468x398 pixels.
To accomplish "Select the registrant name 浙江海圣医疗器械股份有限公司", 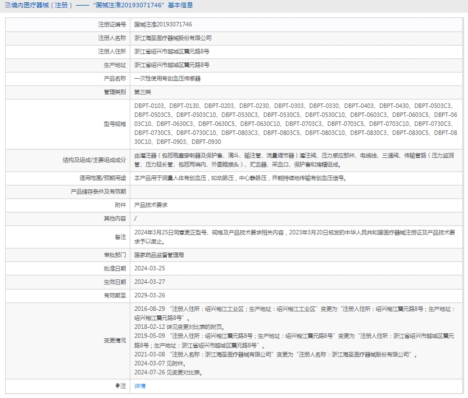I will point(173,38).
